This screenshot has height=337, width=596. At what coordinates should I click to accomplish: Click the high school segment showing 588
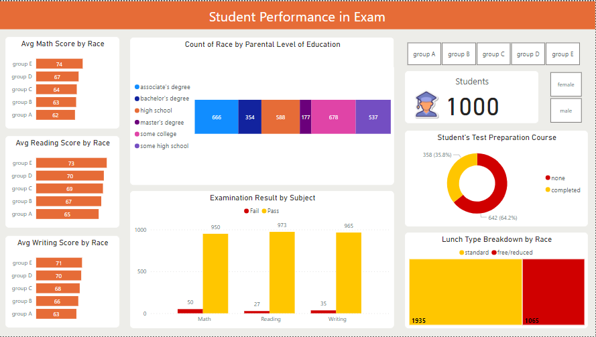coord(280,117)
